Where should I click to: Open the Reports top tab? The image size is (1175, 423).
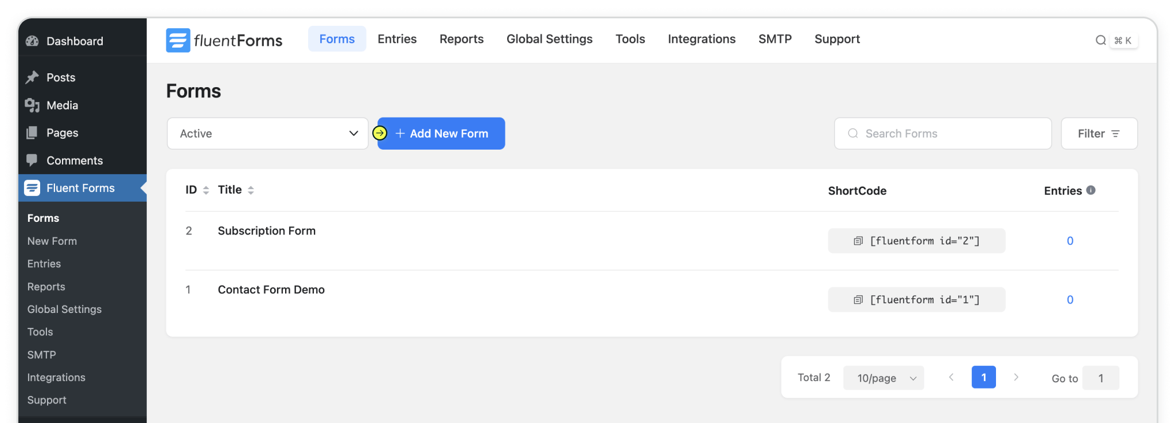pyautogui.click(x=462, y=39)
